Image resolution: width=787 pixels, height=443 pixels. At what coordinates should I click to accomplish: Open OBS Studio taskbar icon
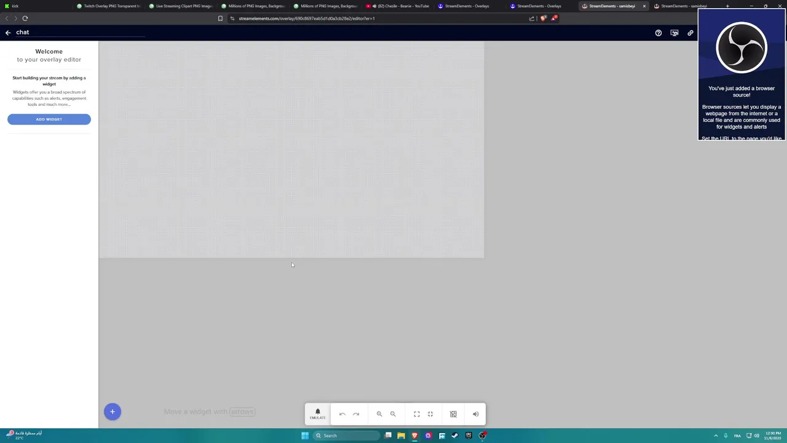(x=483, y=436)
